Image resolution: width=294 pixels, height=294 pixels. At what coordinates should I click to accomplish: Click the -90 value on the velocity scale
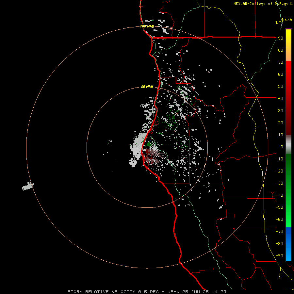(x=279, y=256)
